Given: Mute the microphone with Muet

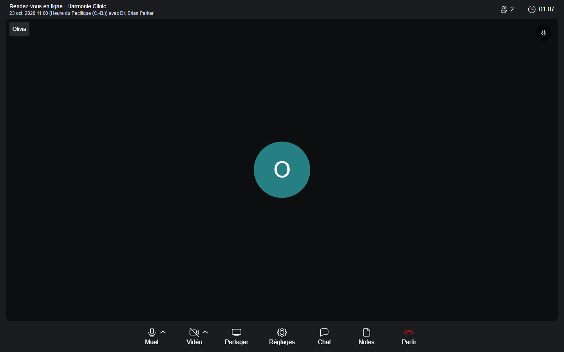Looking at the screenshot, I should click(152, 336).
